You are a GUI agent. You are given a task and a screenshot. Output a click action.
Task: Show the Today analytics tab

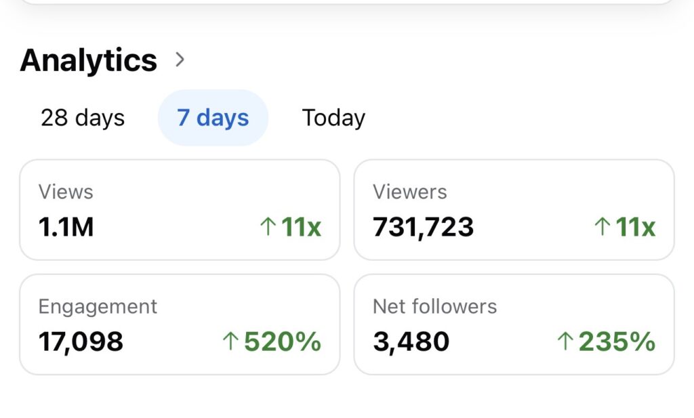(333, 118)
